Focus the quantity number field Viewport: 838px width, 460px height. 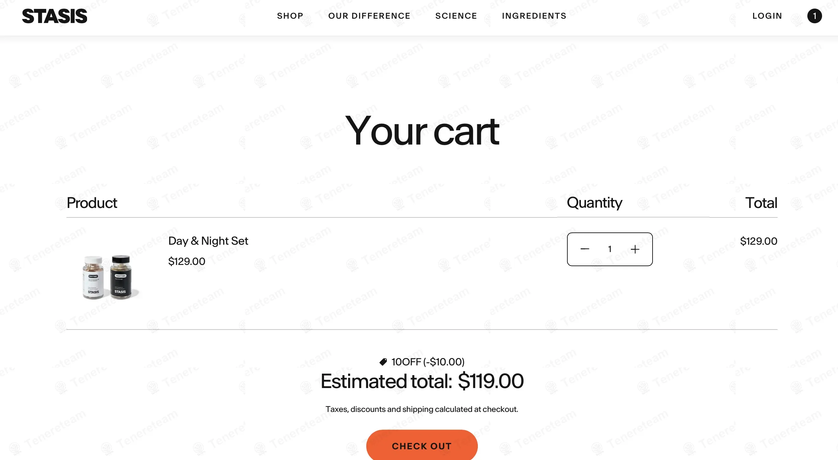click(610, 249)
